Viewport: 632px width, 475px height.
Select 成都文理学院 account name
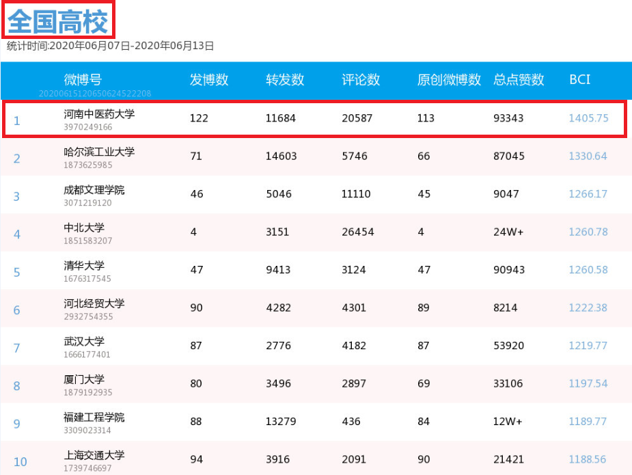[x=94, y=190]
